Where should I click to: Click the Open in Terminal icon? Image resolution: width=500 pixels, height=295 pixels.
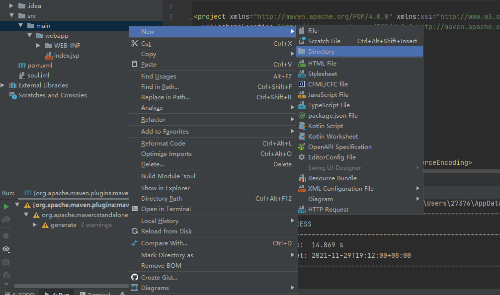135,209
